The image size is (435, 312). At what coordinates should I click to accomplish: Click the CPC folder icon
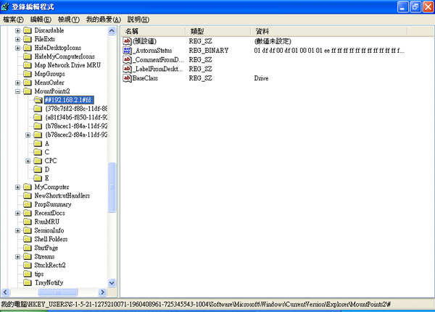(38, 161)
